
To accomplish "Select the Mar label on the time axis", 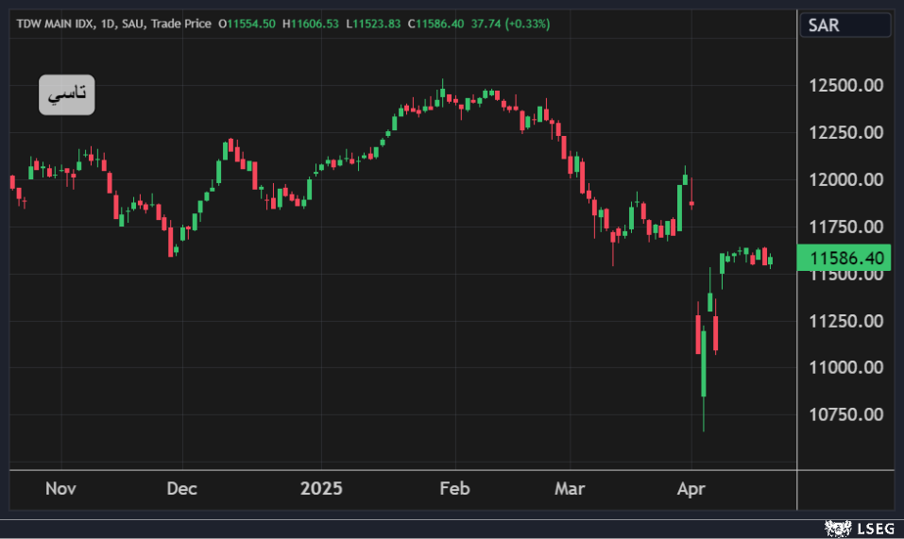I will coord(571,489).
